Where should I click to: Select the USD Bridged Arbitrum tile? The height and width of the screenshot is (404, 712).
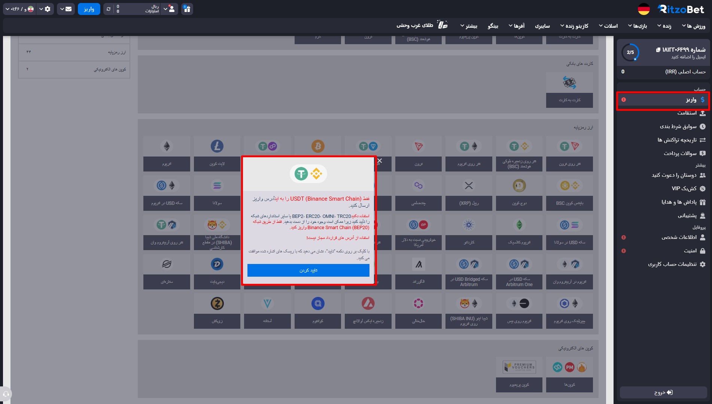click(469, 271)
